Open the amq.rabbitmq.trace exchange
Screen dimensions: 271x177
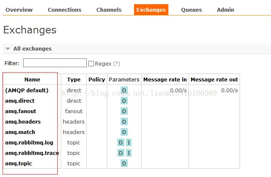[x=32, y=153]
